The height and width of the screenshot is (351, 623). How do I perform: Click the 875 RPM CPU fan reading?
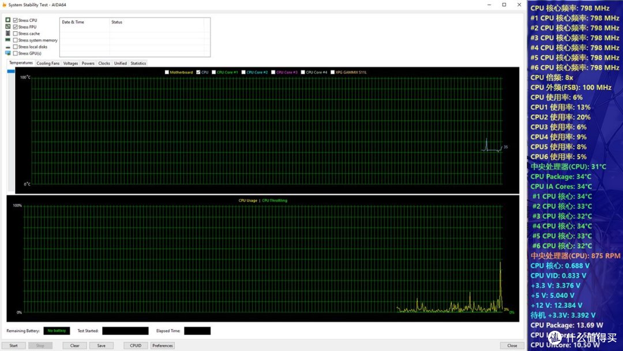coord(575,256)
